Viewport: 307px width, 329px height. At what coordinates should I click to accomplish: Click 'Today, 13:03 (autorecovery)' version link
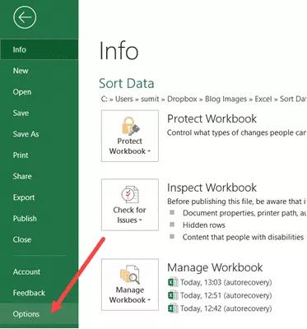[226, 282]
